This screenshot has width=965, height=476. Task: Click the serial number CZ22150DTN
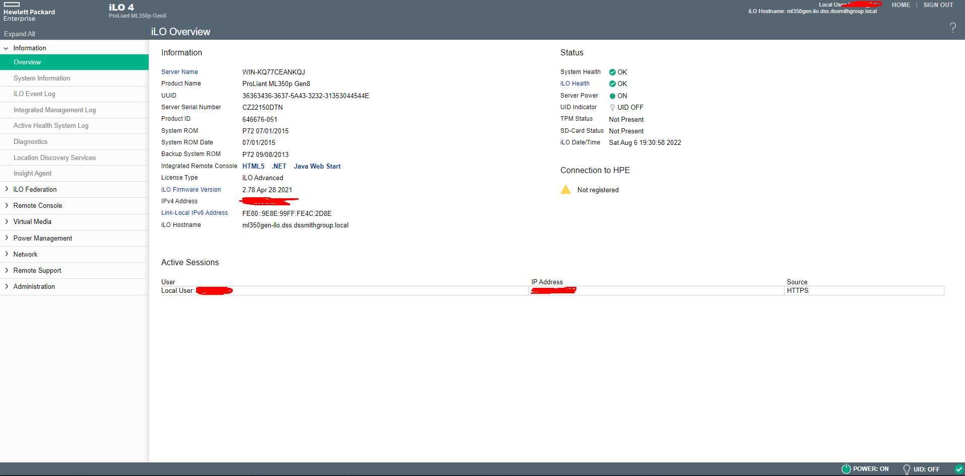(263, 107)
